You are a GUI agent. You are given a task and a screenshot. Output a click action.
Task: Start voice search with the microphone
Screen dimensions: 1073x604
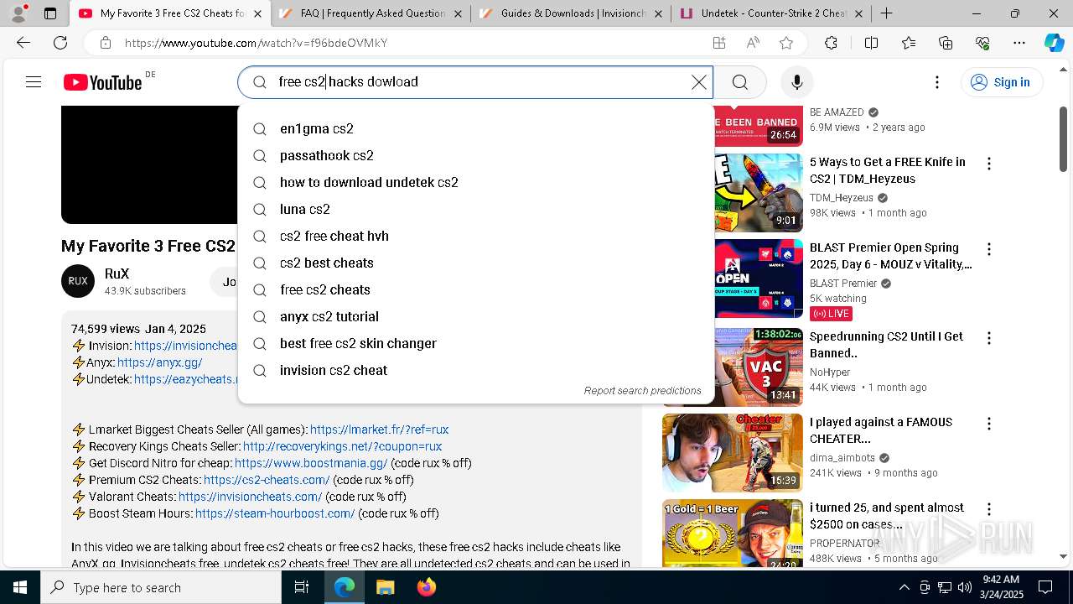coord(796,81)
